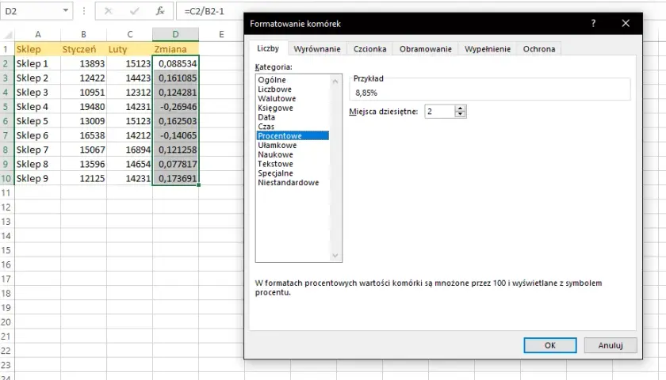
Task: Click cell containing Sklep 1
Action: pos(38,63)
